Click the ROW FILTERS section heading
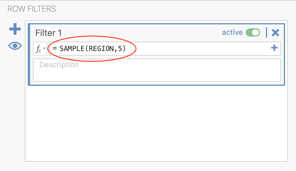The width and height of the screenshot is (296, 171). click(x=32, y=9)
